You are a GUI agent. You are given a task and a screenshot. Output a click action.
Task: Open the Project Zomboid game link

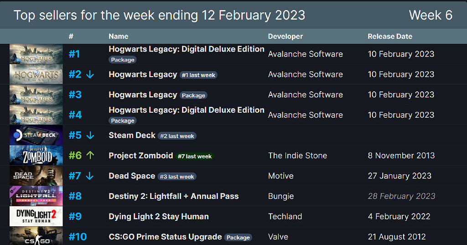(x=140, y=156)
